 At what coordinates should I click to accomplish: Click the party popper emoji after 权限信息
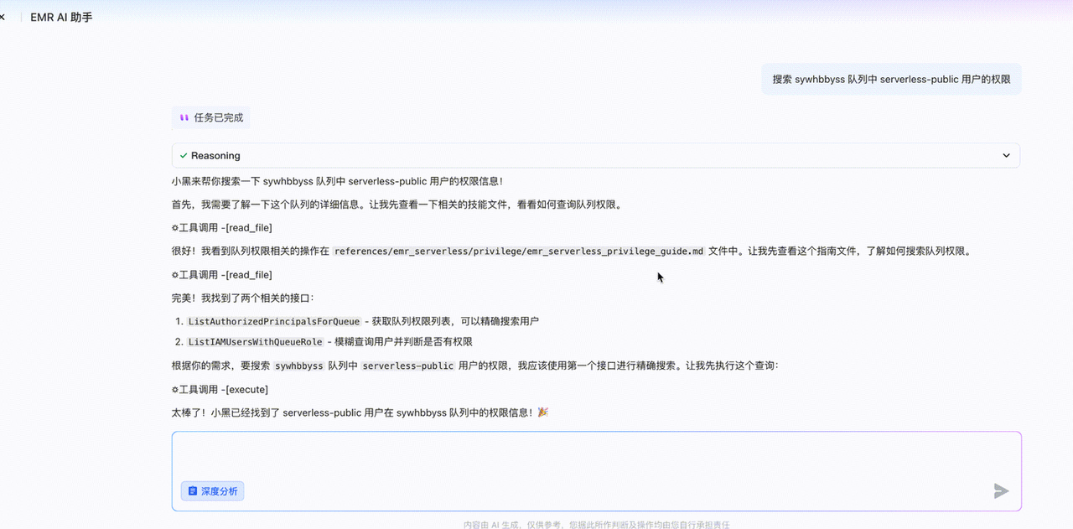pyautogui.click(x=542, y=412)
